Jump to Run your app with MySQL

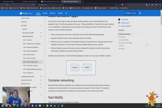pos(126,43)
